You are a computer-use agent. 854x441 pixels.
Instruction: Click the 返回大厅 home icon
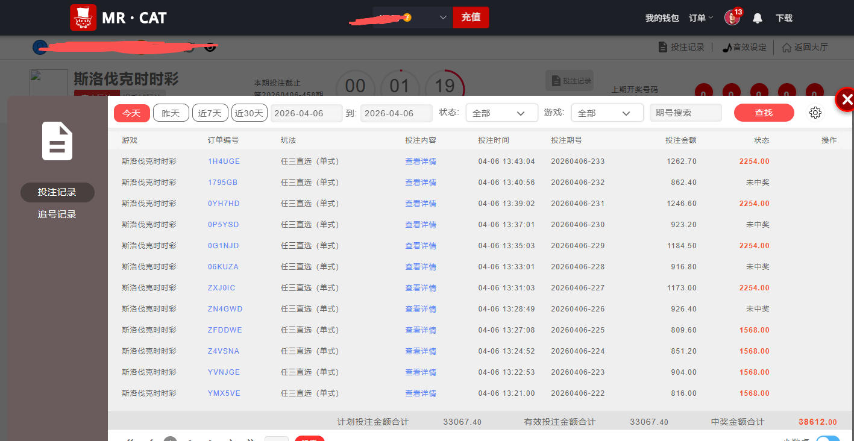pyautogui.click(x=786, y=47)
